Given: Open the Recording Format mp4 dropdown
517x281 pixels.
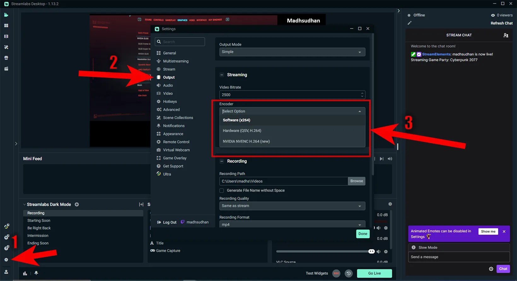Looking at the screenshot, I should [x=292, y=224].
